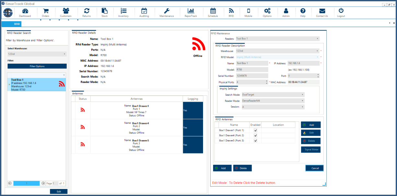
Task: Click the large Offline RFID status icon
Action: [198, 44]
